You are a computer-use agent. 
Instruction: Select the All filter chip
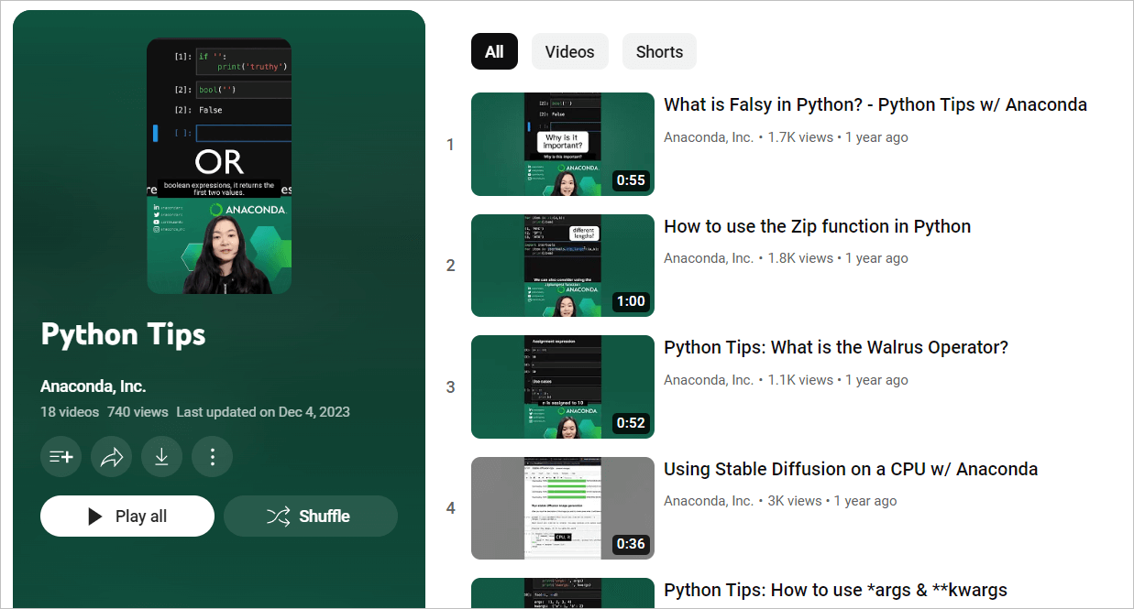[x=494, y=51]
